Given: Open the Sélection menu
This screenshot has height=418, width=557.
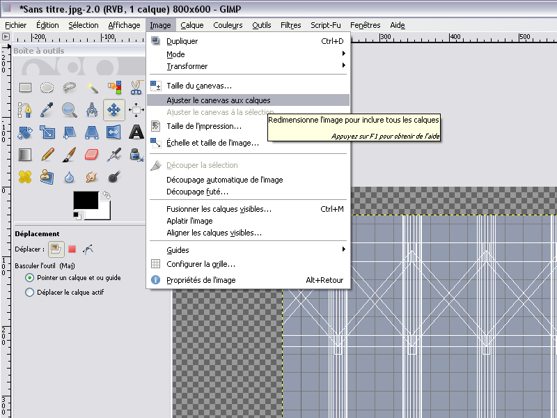Looking at the screenshot, I should tap(84, 25).
